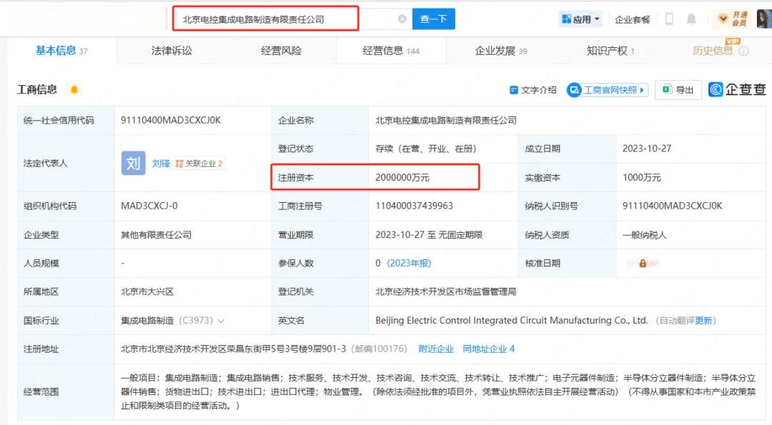Select the 基本信息 tab
Image resolution: width=772 pixels, height=425 pixels.
61,51
